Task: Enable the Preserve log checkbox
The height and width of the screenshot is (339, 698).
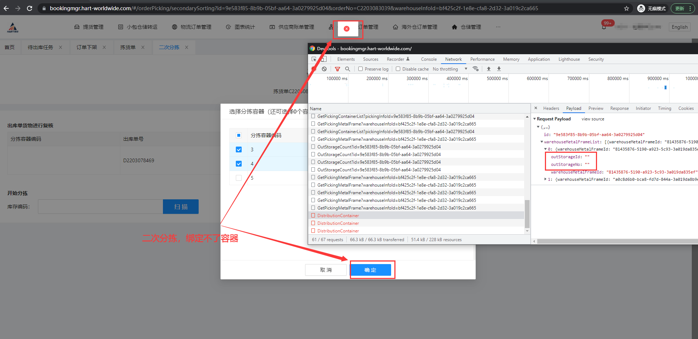Action: coord(360,69)
